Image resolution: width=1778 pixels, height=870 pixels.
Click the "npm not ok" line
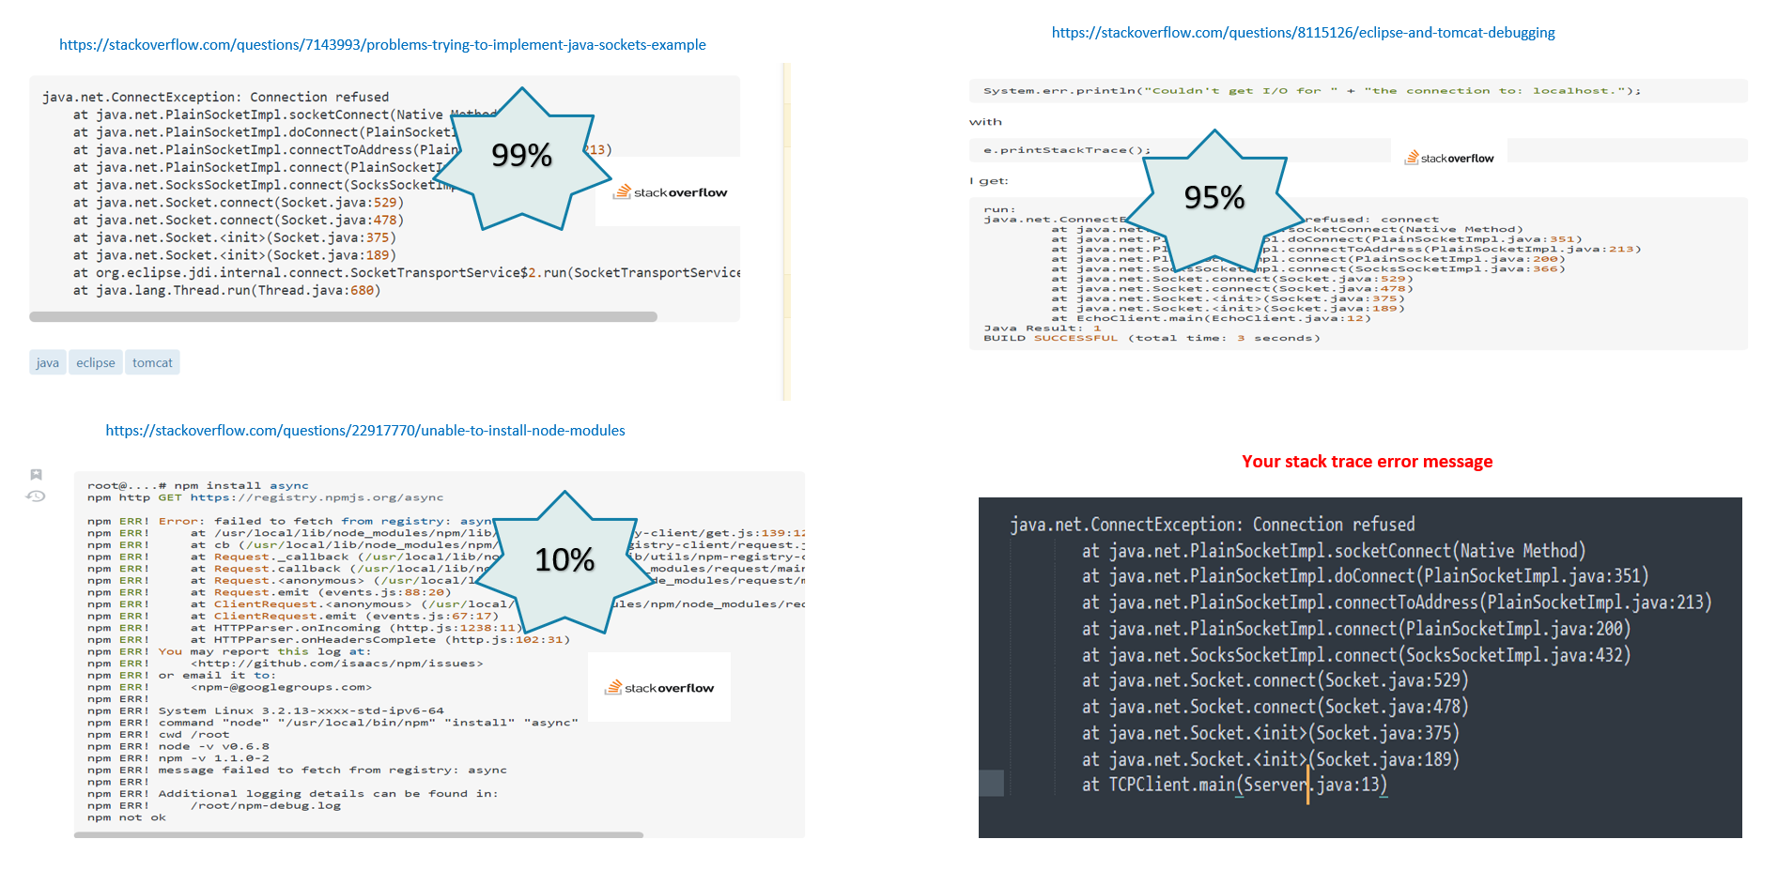(127, 817)
